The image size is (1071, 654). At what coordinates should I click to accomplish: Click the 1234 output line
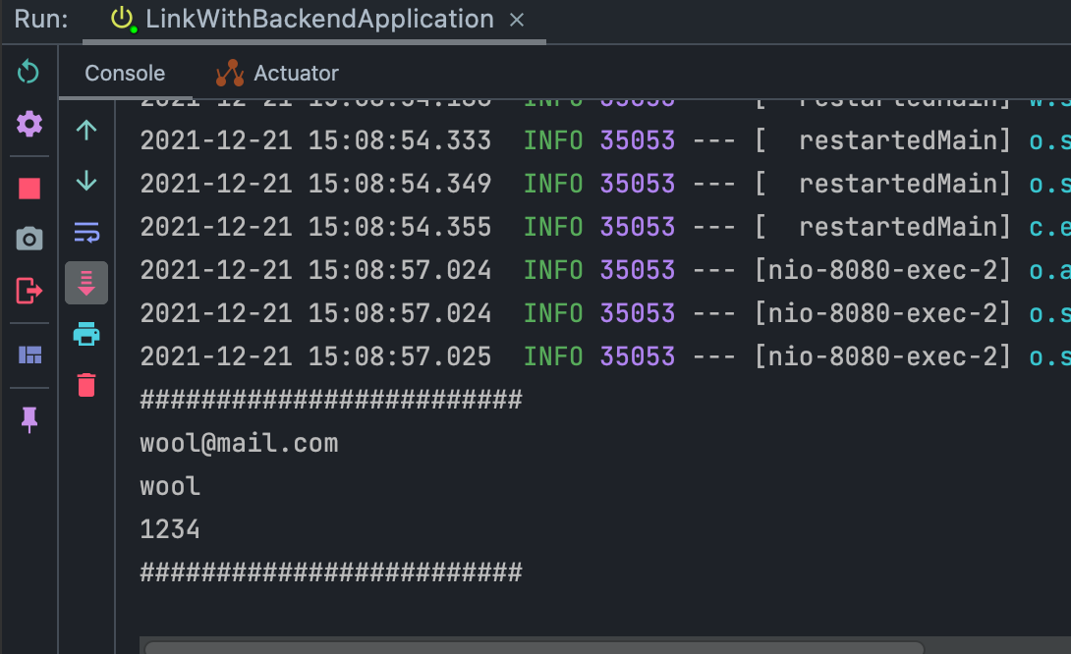170,530
